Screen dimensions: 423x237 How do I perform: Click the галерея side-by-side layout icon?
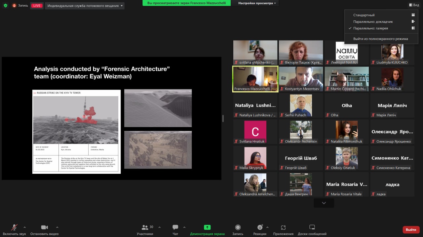pyautogui.click(x=413, y=28)
